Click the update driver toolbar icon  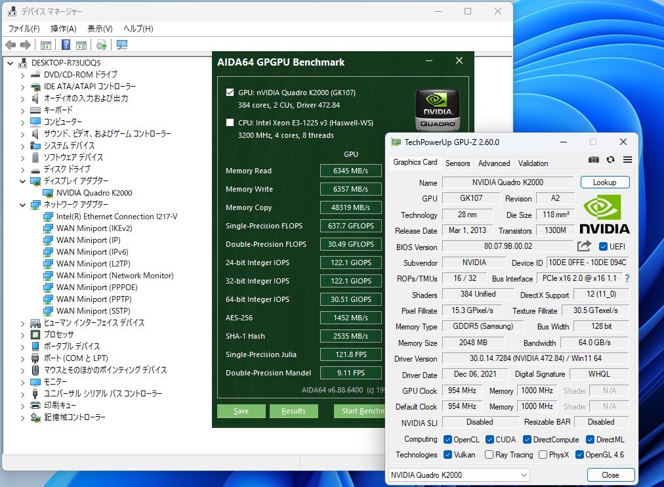pyautogui.click(x=101, y=45)
